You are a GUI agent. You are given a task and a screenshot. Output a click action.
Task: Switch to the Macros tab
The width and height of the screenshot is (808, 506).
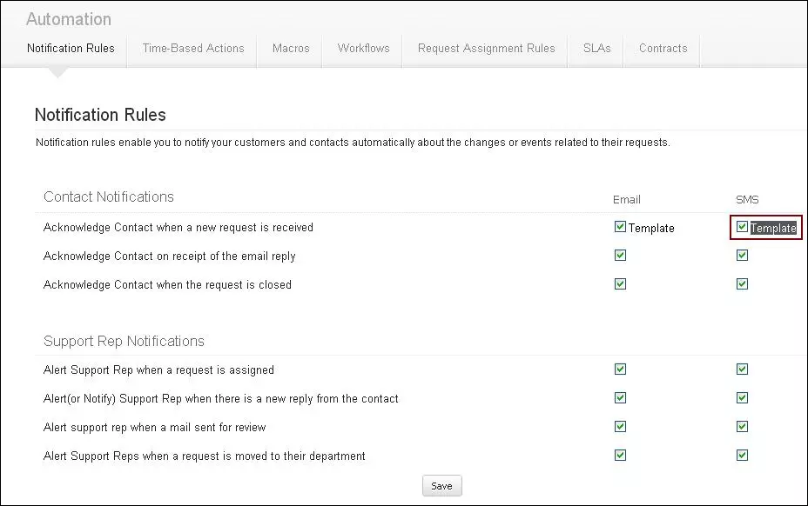(x=291, y=49)
